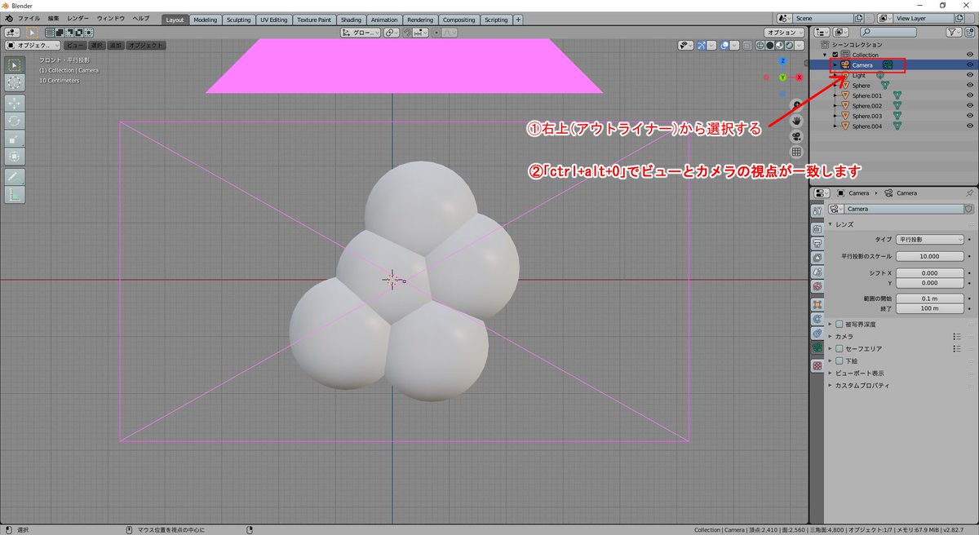Open the Tool properties tab
The width and height of the screenshot is (979, 535).
point(817,210)
